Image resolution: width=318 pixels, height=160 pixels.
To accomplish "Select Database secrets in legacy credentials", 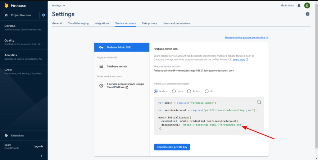I will 117,66.
